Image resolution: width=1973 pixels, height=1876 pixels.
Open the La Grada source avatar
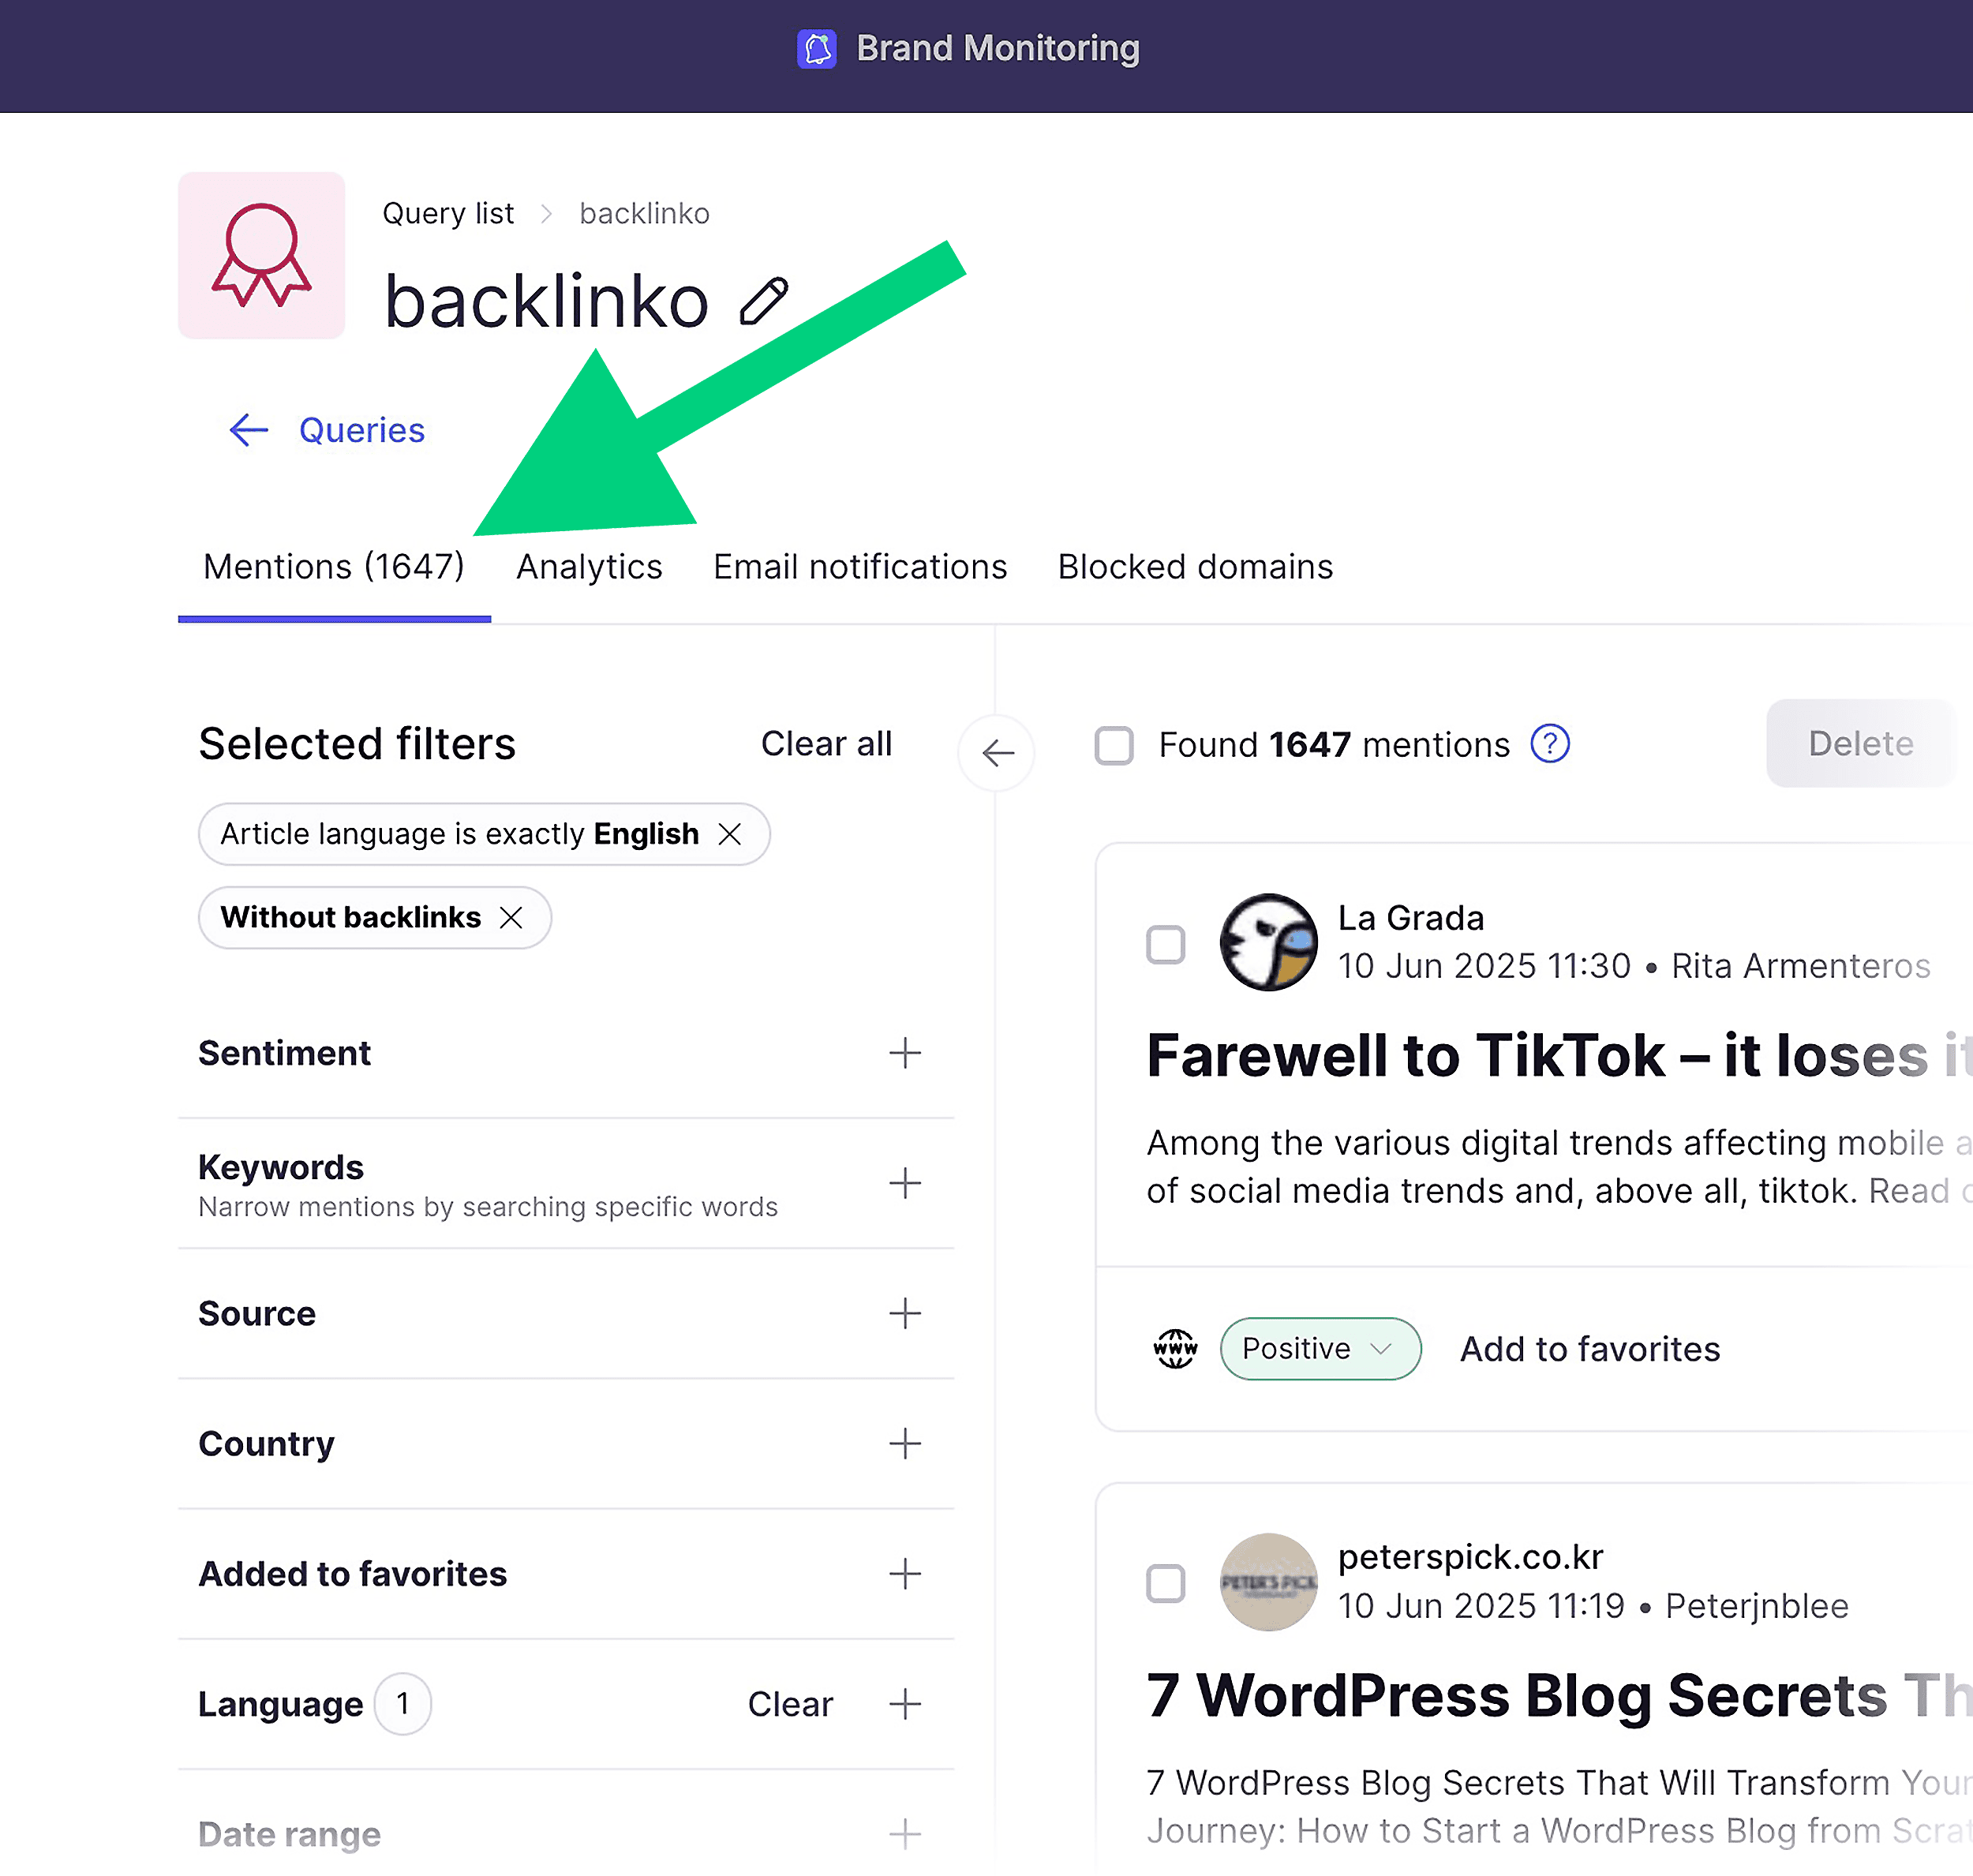pyautogui.click(x=1268, y=942)
